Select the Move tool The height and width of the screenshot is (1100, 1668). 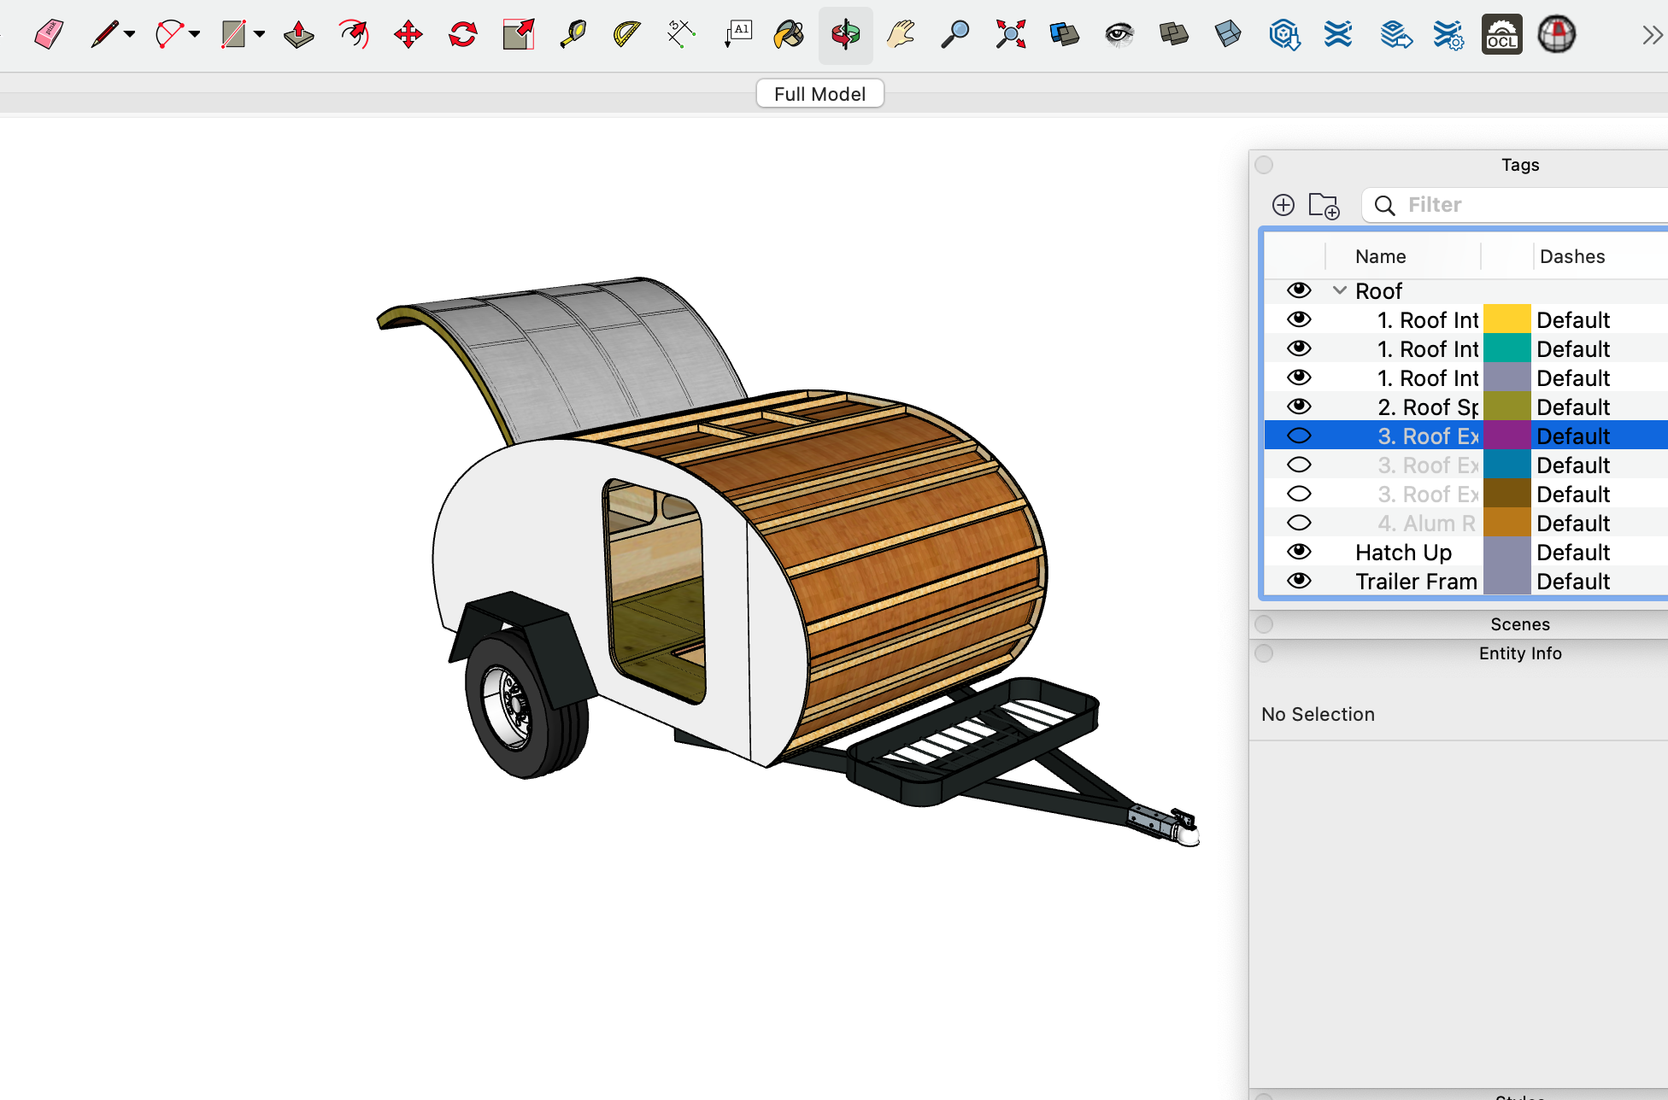click(408, 34)
